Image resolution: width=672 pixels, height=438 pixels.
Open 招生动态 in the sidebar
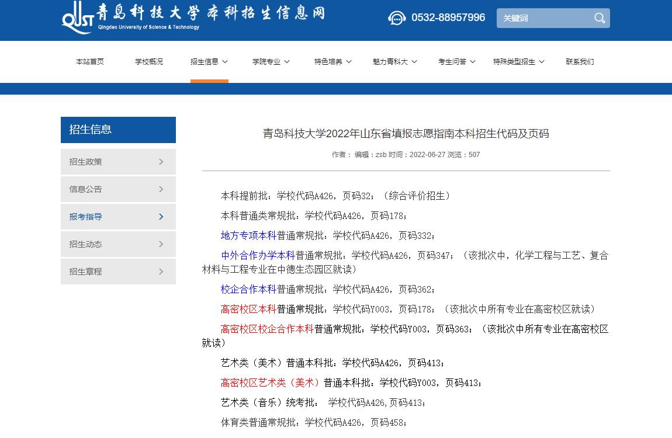tap(118, 244)
